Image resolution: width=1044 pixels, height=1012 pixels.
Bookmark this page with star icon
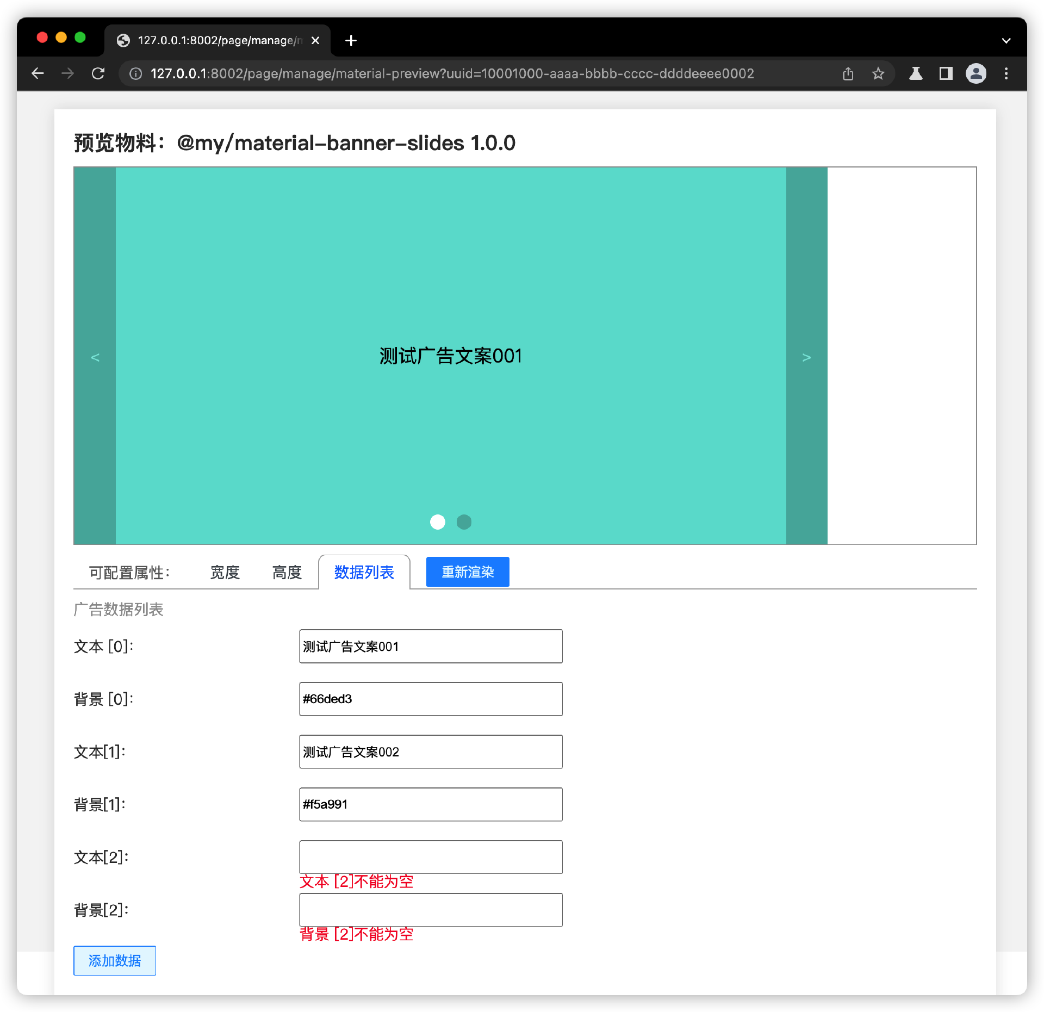point(878,73)
